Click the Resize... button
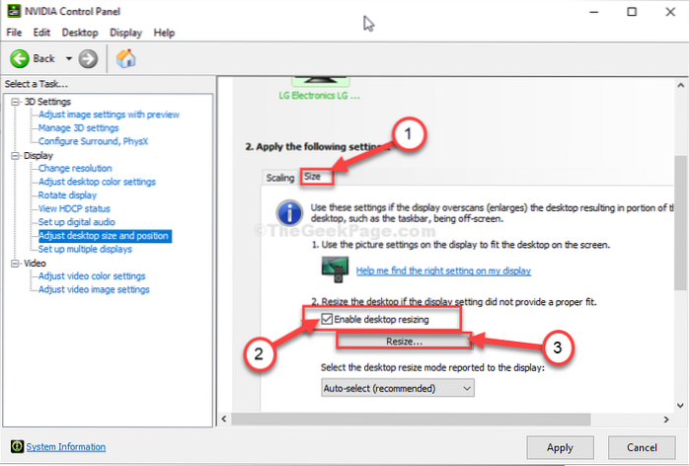 coord(403,341)
